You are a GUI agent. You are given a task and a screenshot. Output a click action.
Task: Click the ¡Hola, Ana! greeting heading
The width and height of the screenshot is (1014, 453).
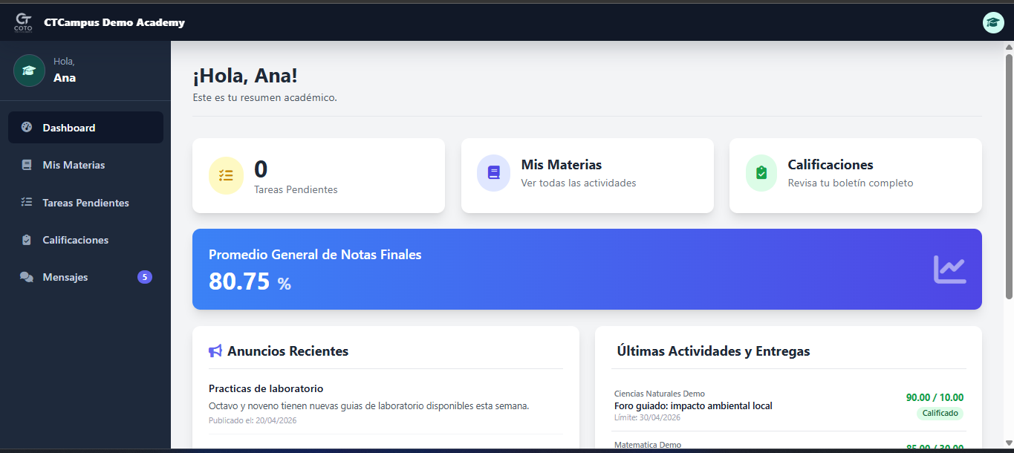coord(245,76)
